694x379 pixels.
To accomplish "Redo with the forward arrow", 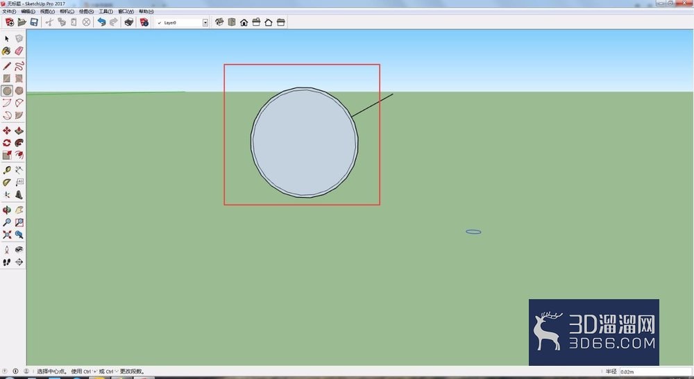I will point(114,22).
